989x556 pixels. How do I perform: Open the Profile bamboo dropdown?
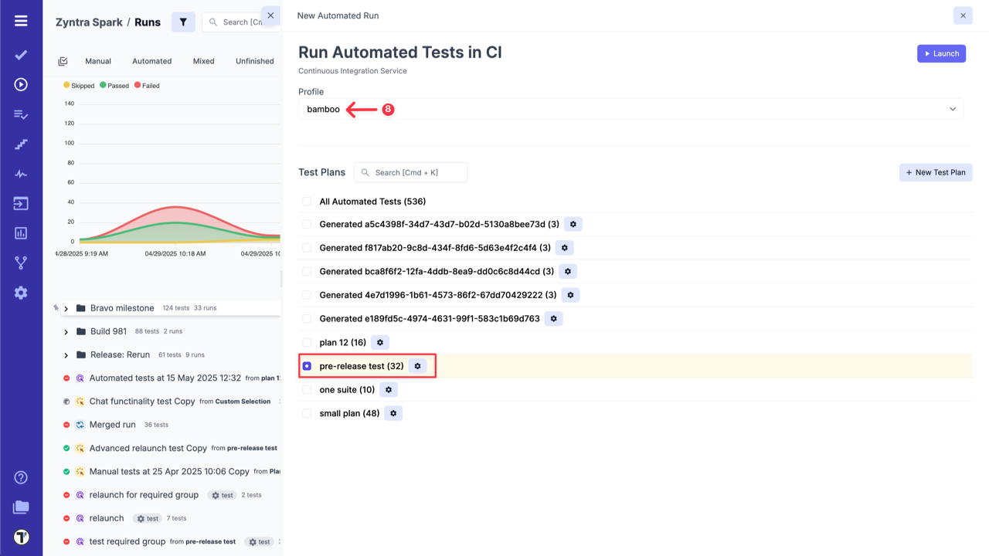coord(630,109)
